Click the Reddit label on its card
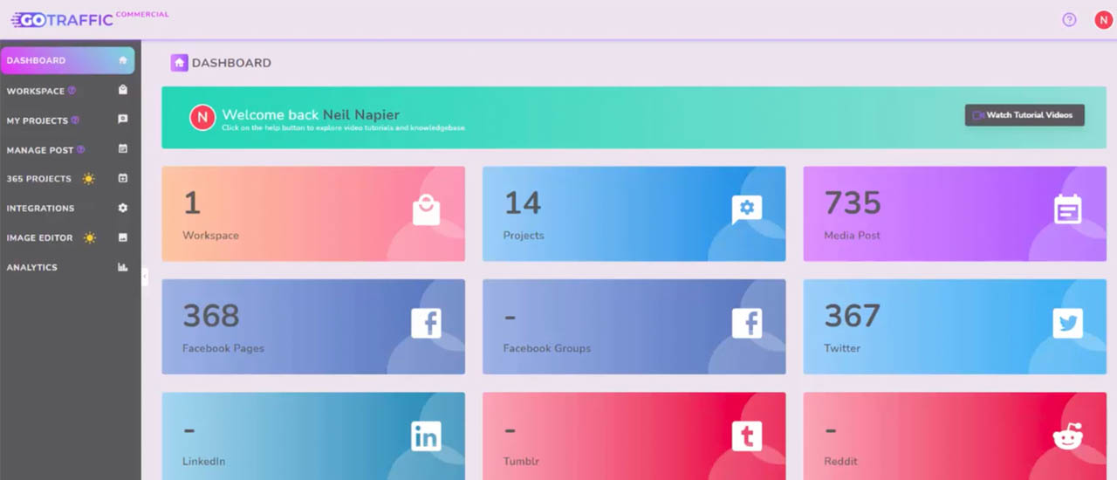 (840, 461)
